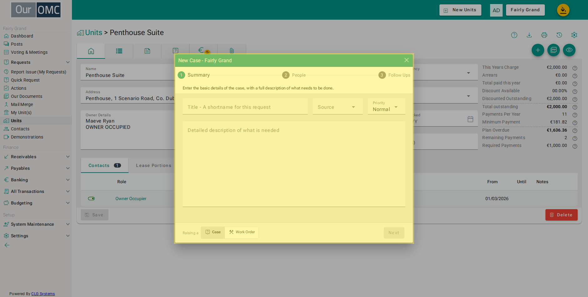Image resolution: width=588 pixels, height=297 pixels.
Task: Expand the Requests sidebar section
Action: (36, 62)
